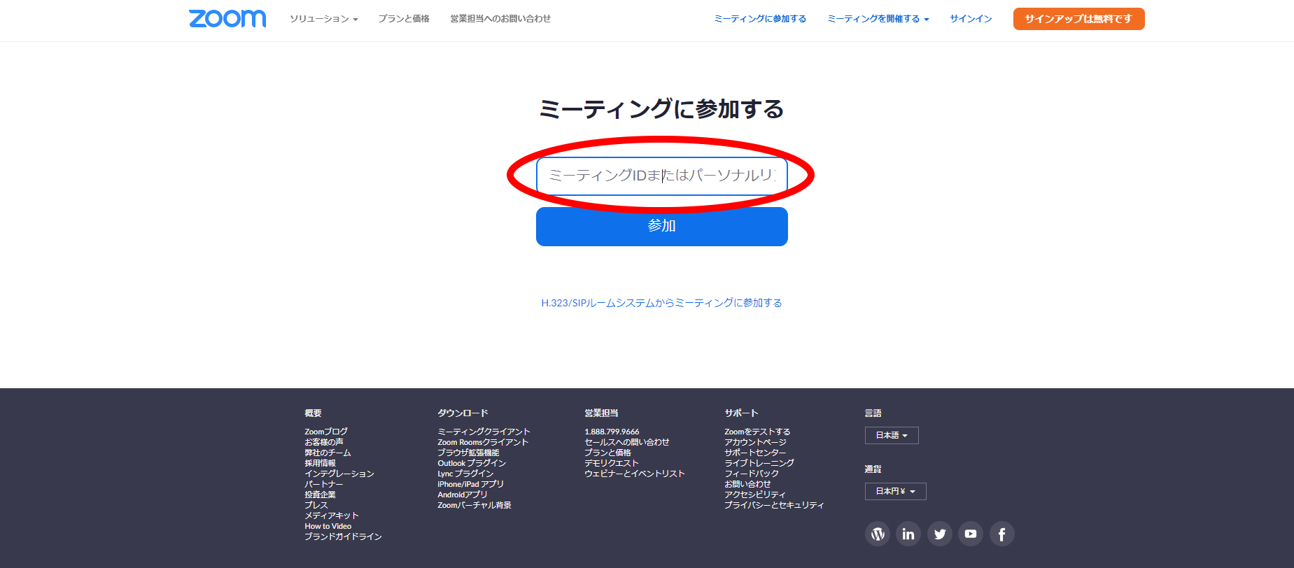This screenshot has width=1294, height=568.
Task: Open the サポートセンター support link
Action: click(755, 453)
